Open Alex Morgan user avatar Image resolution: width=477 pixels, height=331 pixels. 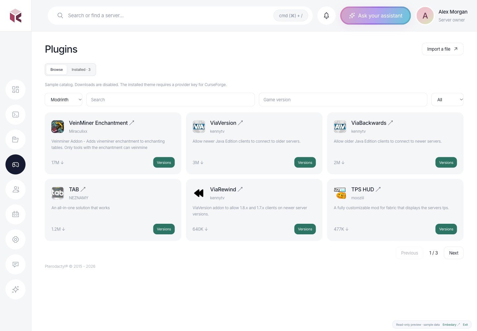425,16
